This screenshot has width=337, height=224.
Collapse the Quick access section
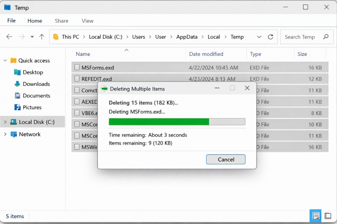[x=5, y=60]
